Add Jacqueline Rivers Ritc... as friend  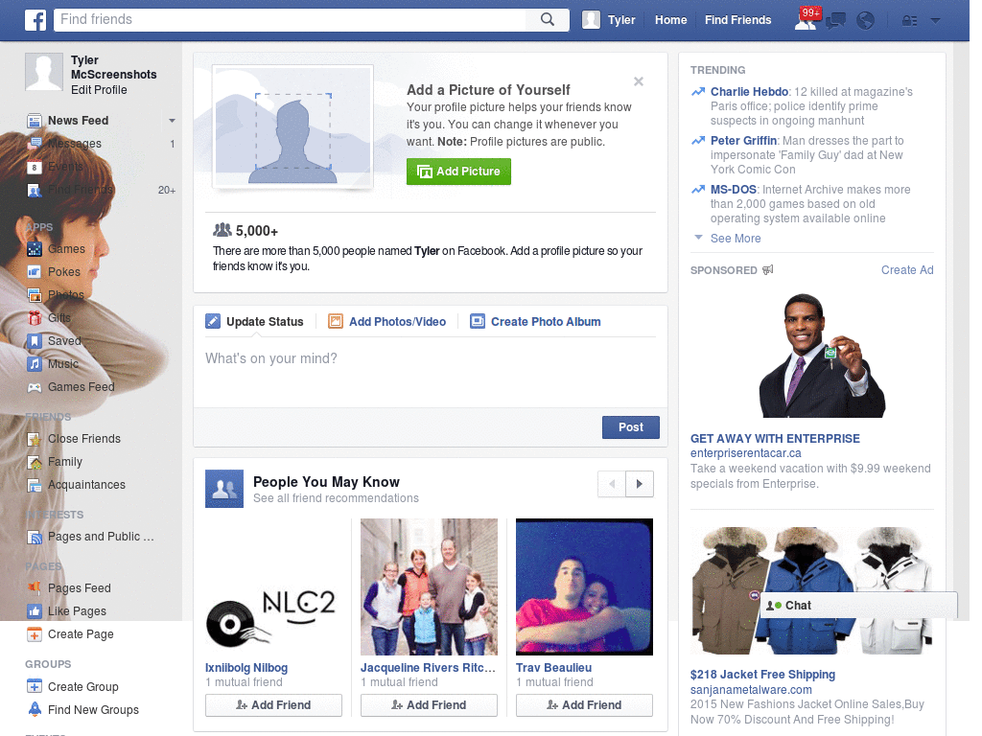pos(429,705)
